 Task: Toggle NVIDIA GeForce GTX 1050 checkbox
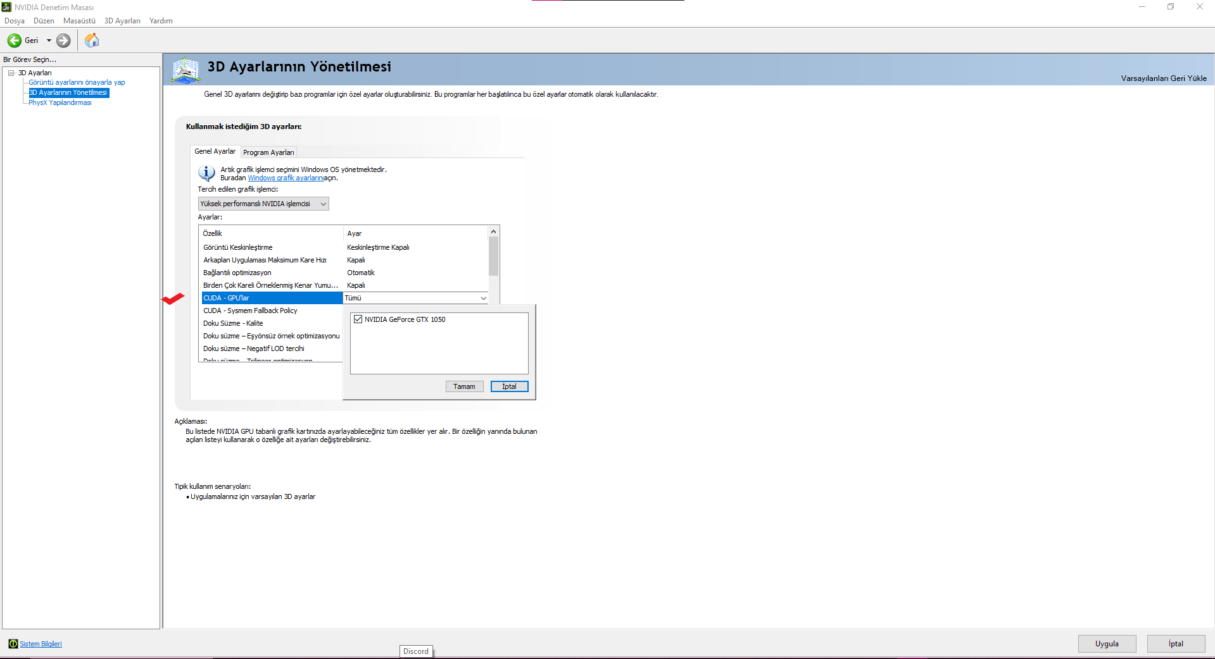pyautogui.click(x=358, y=319)
